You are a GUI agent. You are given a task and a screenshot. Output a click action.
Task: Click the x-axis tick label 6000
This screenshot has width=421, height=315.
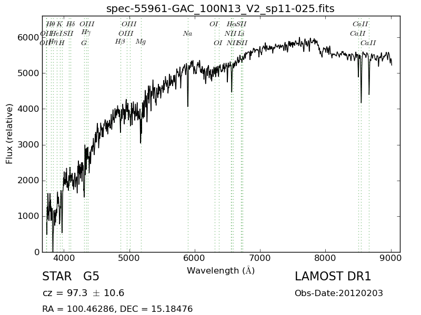click(x=194, y=258)
